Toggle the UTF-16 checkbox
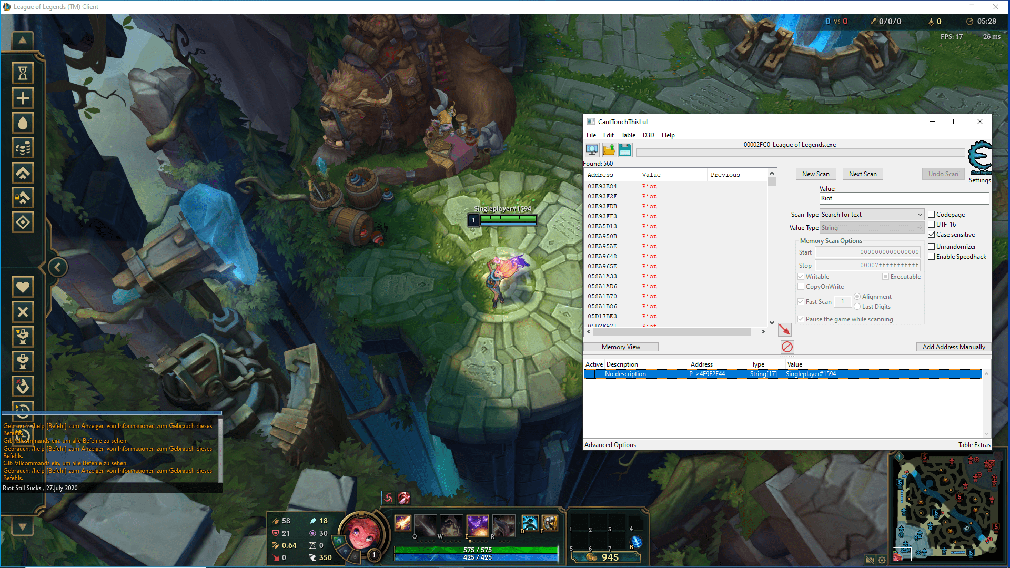1010x568 pixels. coord(932,225)
